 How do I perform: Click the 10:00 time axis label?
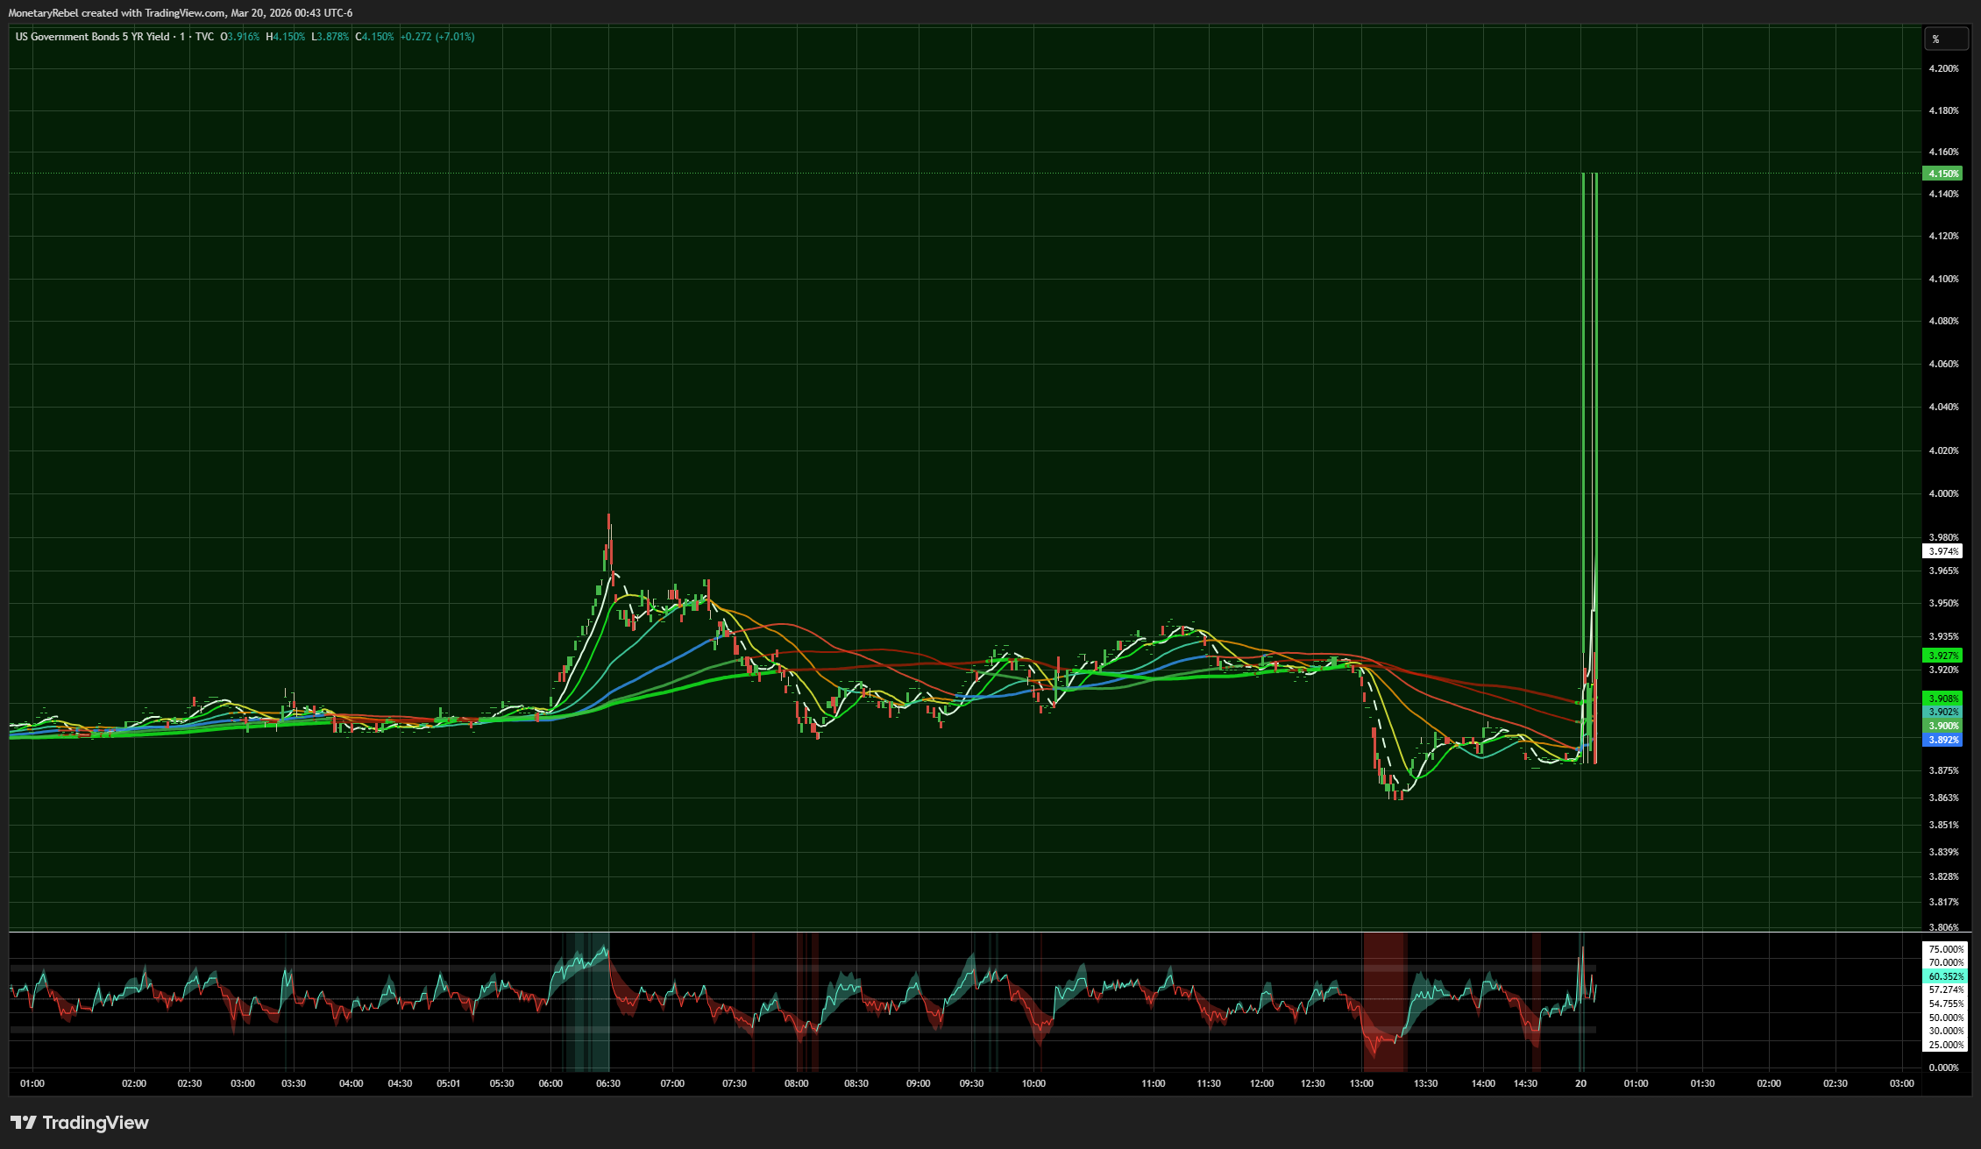click(1033, 1083)
